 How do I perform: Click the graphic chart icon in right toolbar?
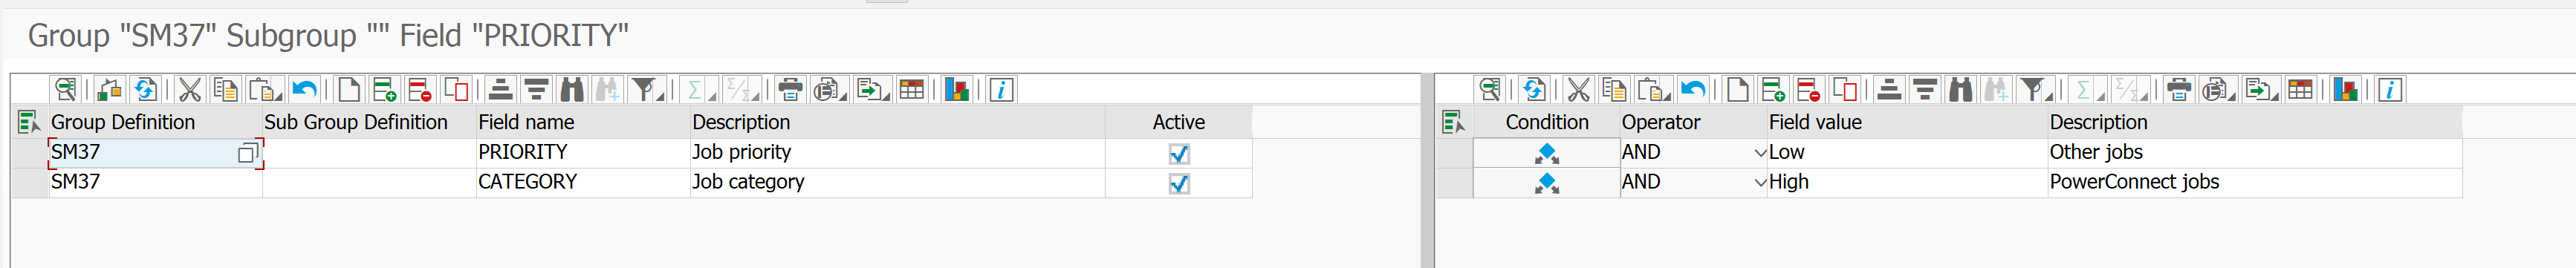(x=2345, y=90)
